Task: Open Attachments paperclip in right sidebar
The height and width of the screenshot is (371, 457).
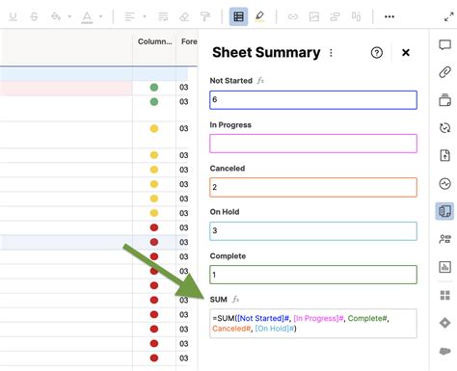Action: tap(444, 72)
